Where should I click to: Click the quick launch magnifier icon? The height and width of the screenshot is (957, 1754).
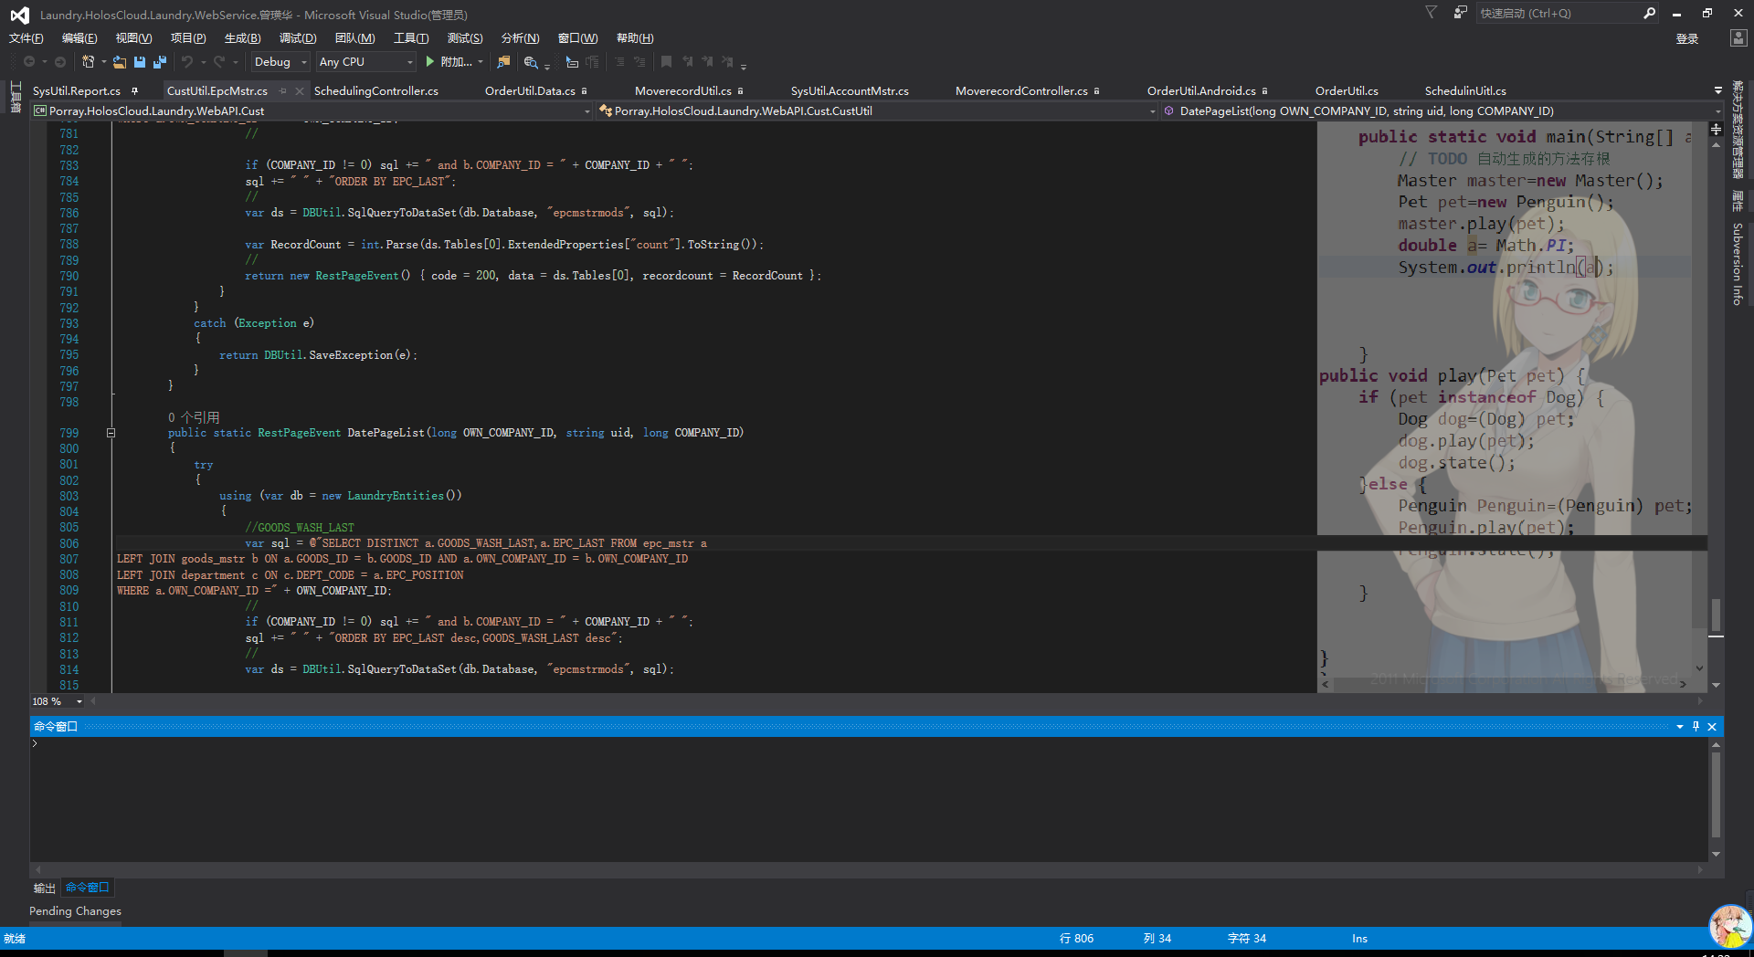click(1649, 13)
